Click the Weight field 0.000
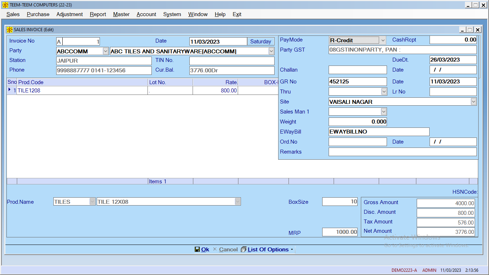 (x=358, y=122)
